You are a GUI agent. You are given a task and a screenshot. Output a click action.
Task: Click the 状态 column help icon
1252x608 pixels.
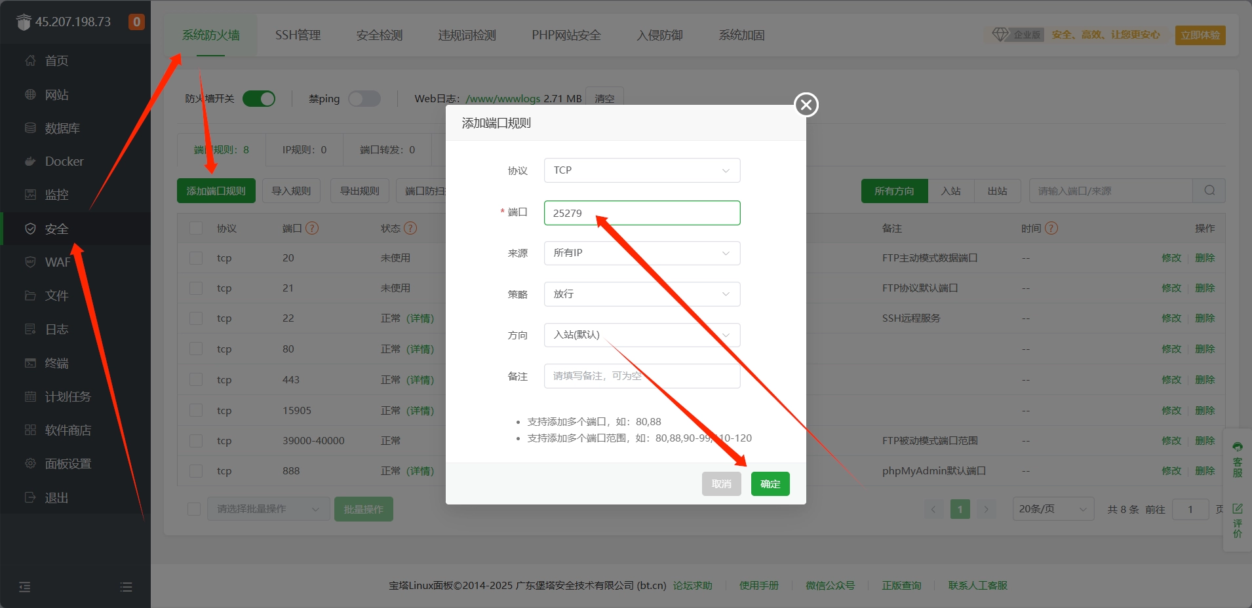coord(410,228)
